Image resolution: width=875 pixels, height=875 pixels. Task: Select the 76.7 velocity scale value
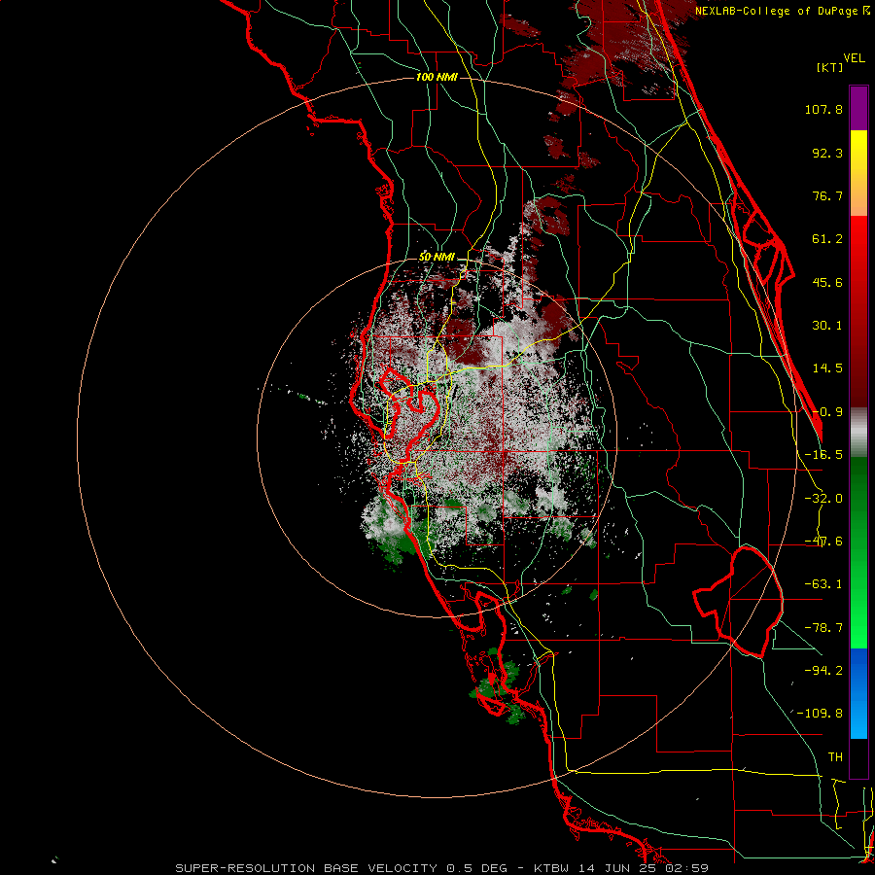[827, 195]
